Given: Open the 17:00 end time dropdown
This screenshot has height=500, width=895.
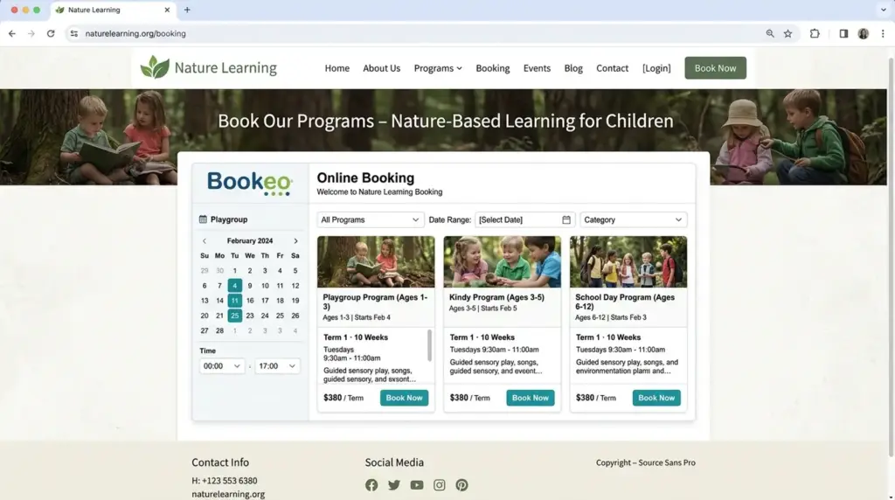Looking at the screenshot, I should [277, 366].
